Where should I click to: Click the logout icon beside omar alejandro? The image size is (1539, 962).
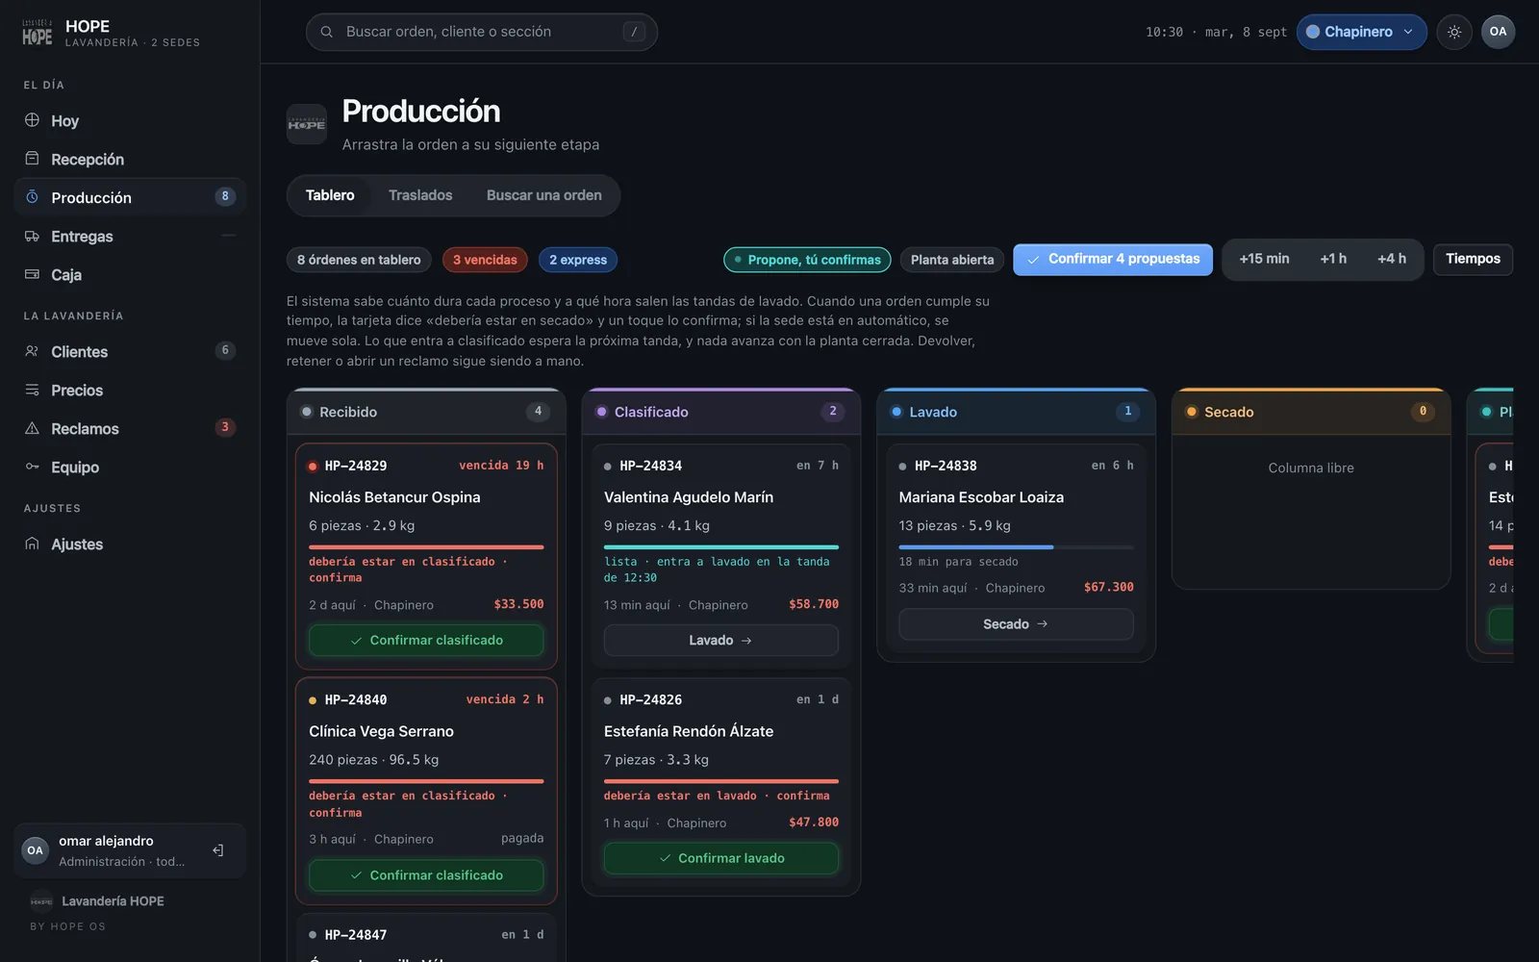(x=218, y=850)
